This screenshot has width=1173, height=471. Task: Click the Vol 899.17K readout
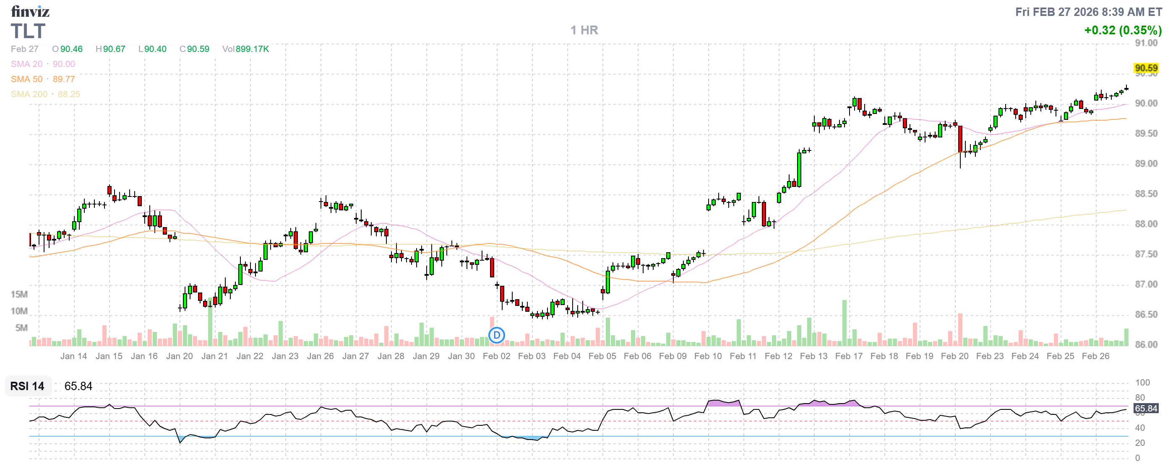coord(245,49)
